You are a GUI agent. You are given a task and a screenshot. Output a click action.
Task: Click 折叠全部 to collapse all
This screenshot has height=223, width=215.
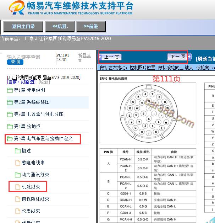click(84, 58)
